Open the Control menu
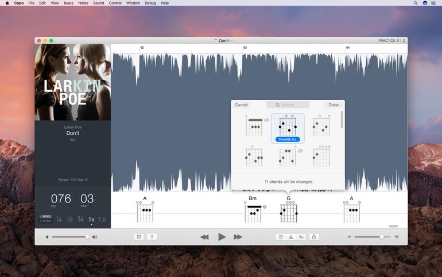 coord(115,3)
